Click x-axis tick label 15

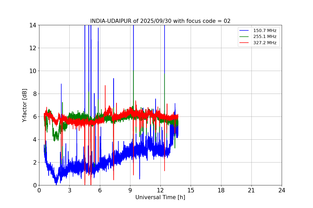click(191, 191)
